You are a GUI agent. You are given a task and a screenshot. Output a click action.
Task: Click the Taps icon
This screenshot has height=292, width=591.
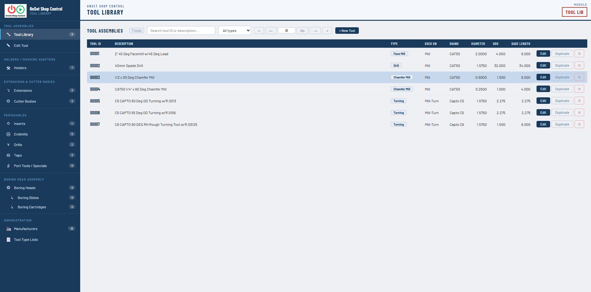click(8, 155)
